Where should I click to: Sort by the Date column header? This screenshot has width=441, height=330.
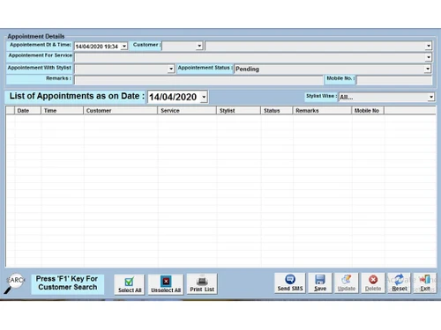tap(27, 111)
